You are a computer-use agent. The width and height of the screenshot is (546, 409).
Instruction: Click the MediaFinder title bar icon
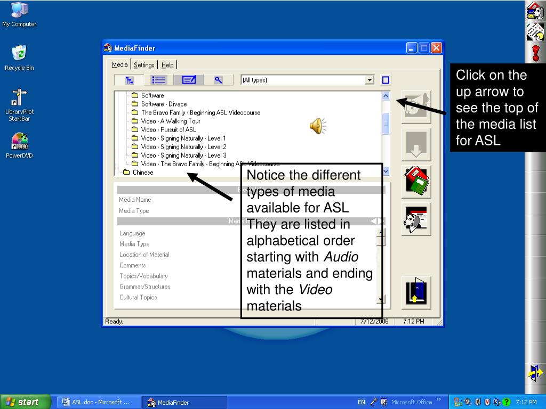pyautogui.click(x=108, y=48)
